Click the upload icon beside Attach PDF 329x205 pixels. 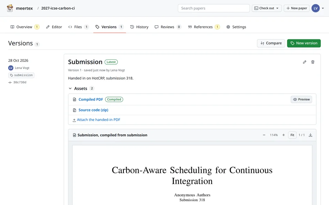[74, 120]
